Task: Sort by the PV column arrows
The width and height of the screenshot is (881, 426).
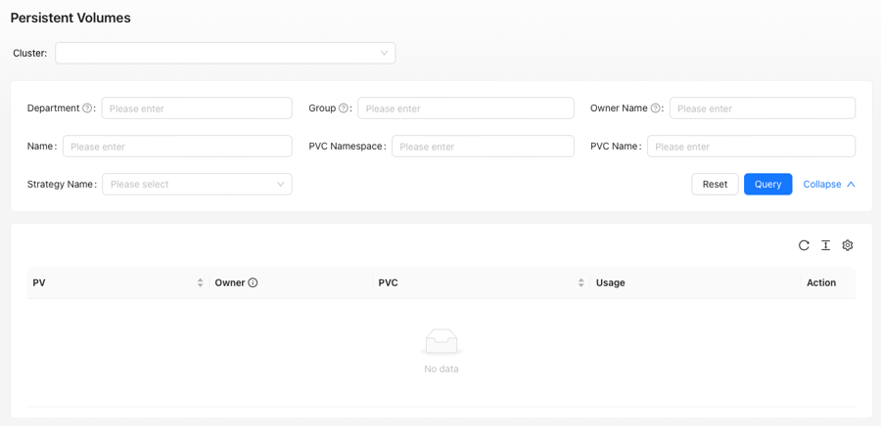Action: pos(200,283)
